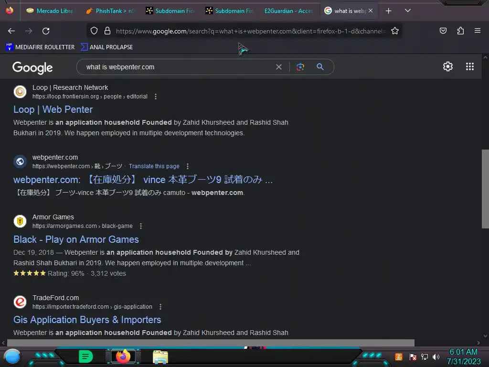This screenshot has width=489, height=367.
Task: Open 'Gis Application Buyers & Importers' result
Action: coord(87,320)
